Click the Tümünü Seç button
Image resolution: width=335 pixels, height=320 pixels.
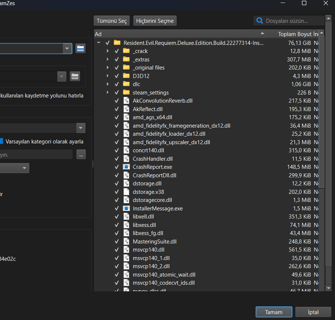112,21
